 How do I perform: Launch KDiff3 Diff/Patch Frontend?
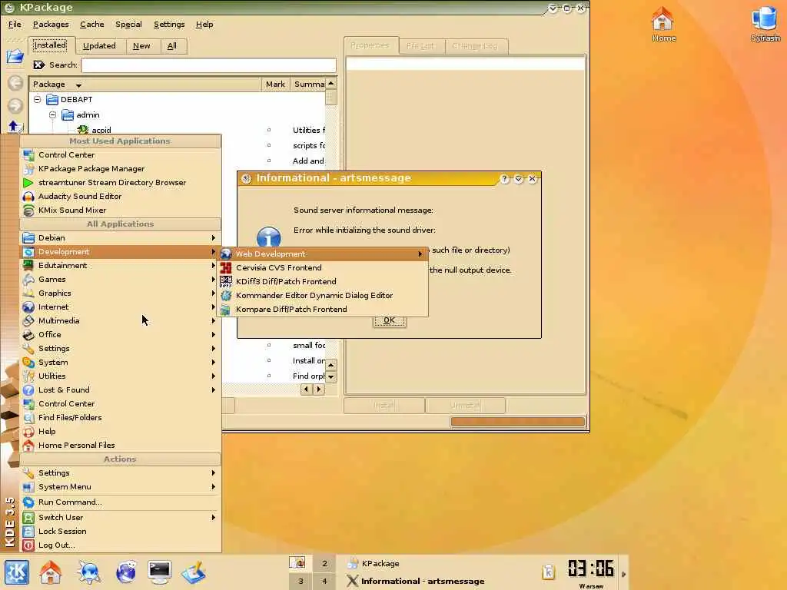[323, 281]
